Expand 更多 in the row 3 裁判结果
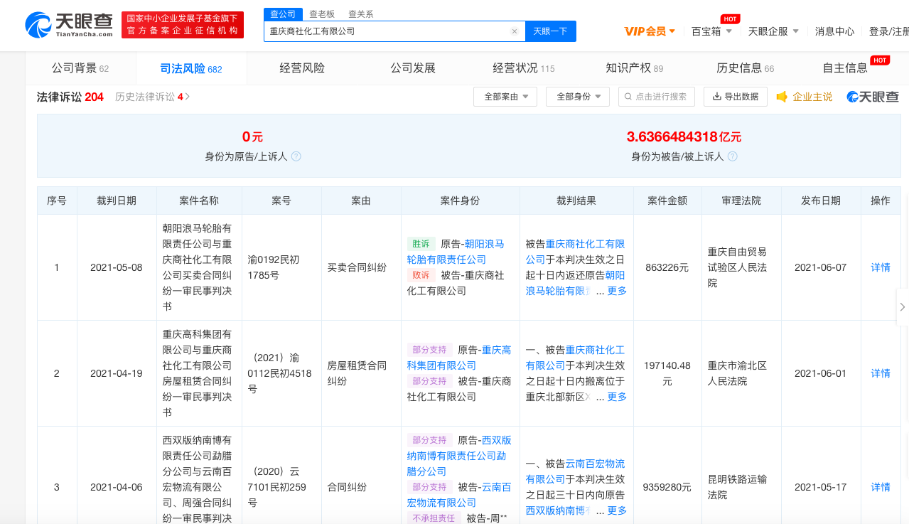The image size is (909, 524). click(617, 510)
